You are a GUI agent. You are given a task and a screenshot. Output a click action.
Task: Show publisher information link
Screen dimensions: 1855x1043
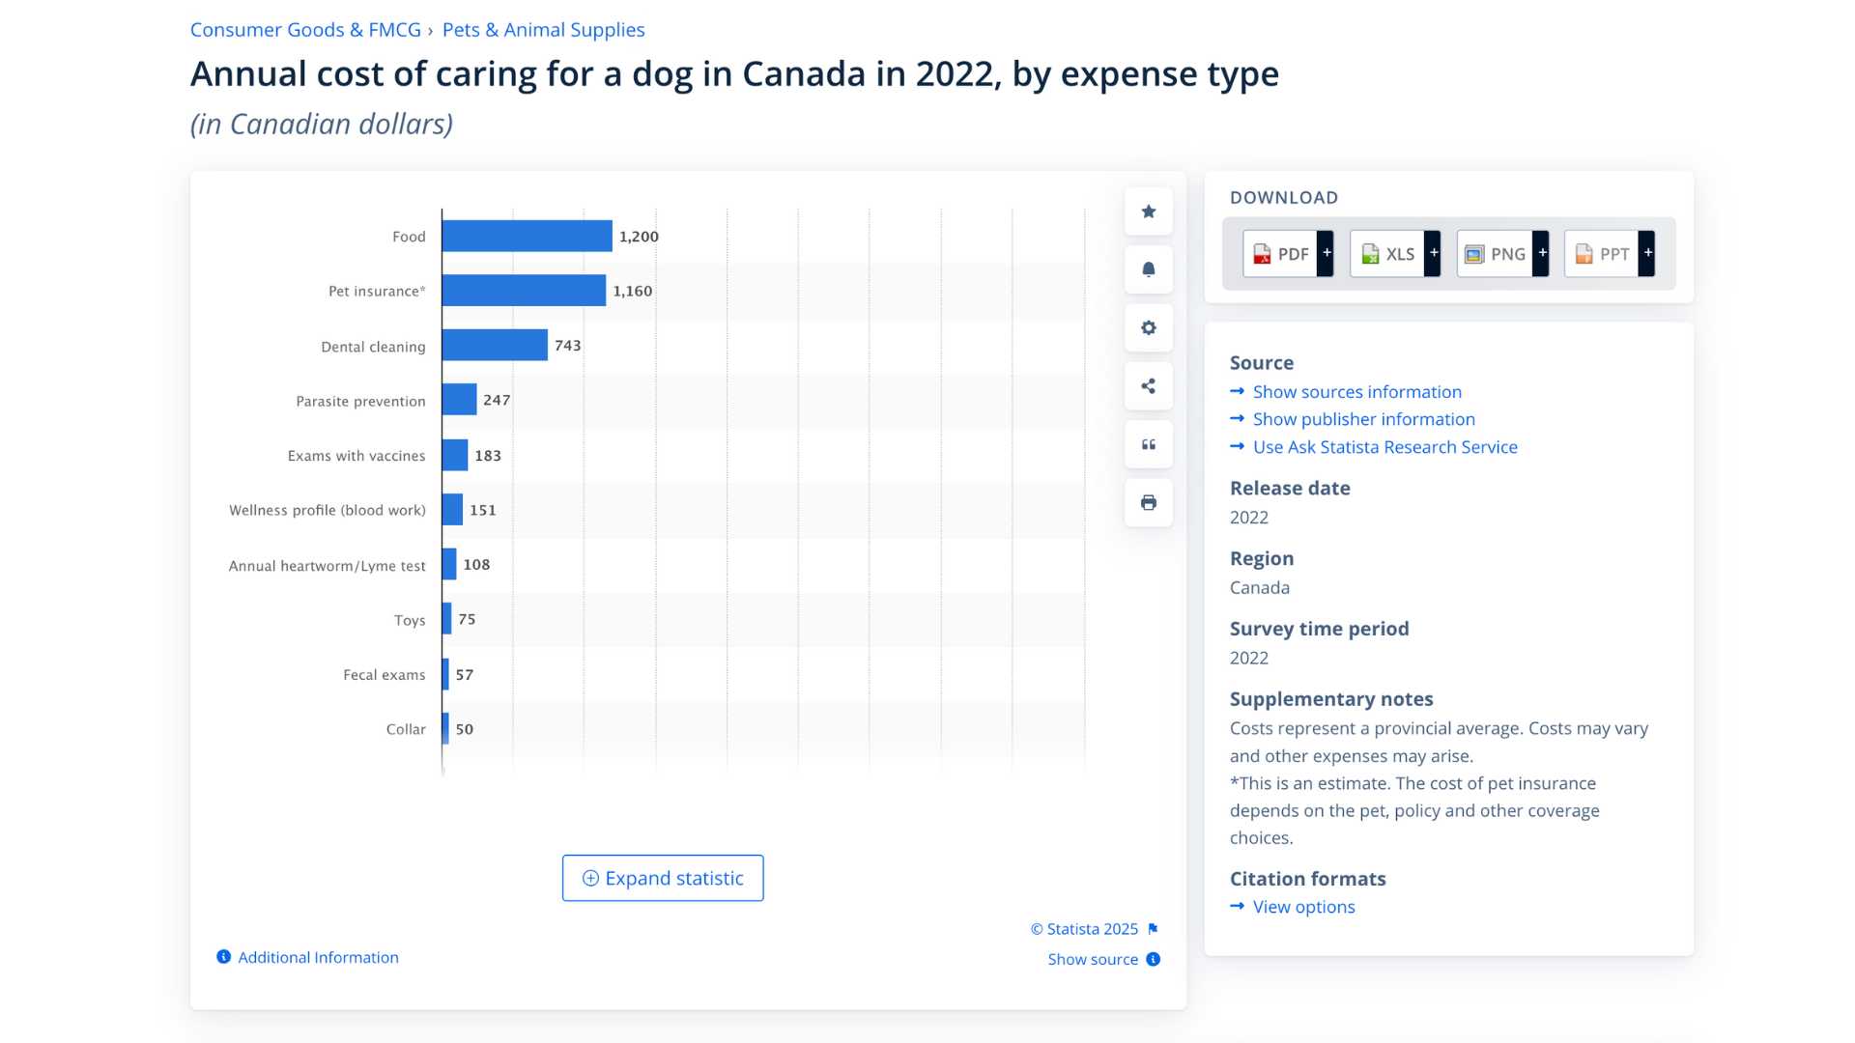1363,419
